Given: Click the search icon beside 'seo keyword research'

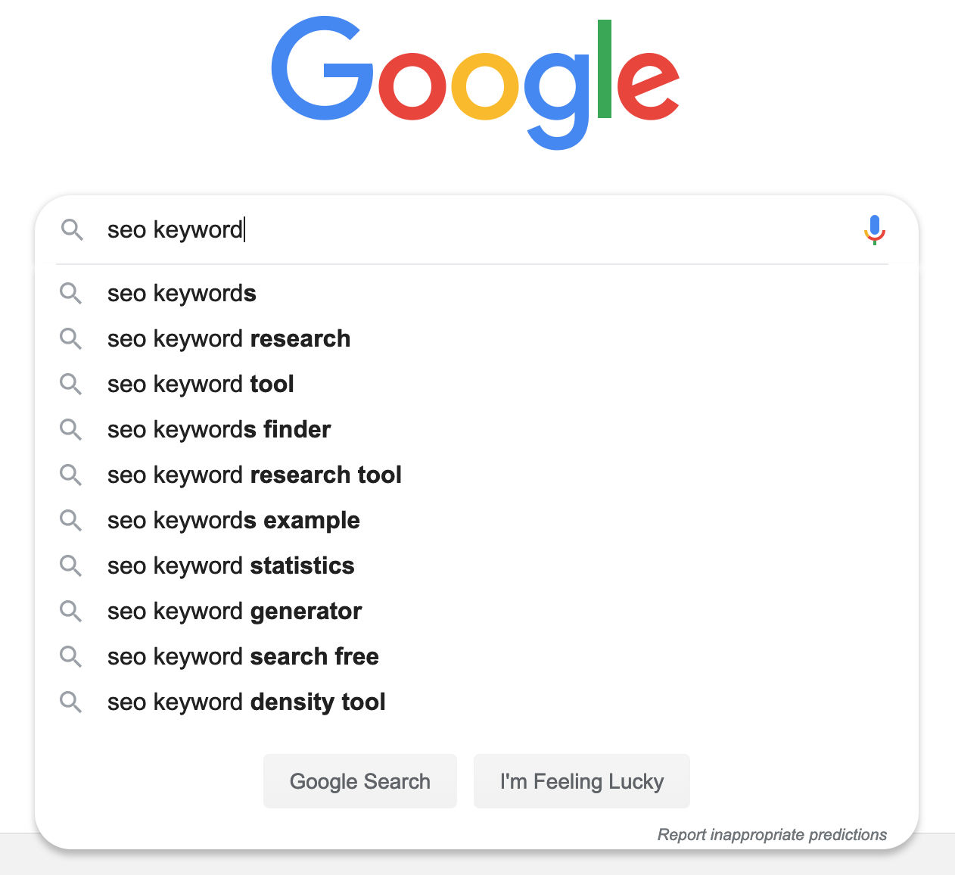Looking at the screenshot, I should [71, 338].
